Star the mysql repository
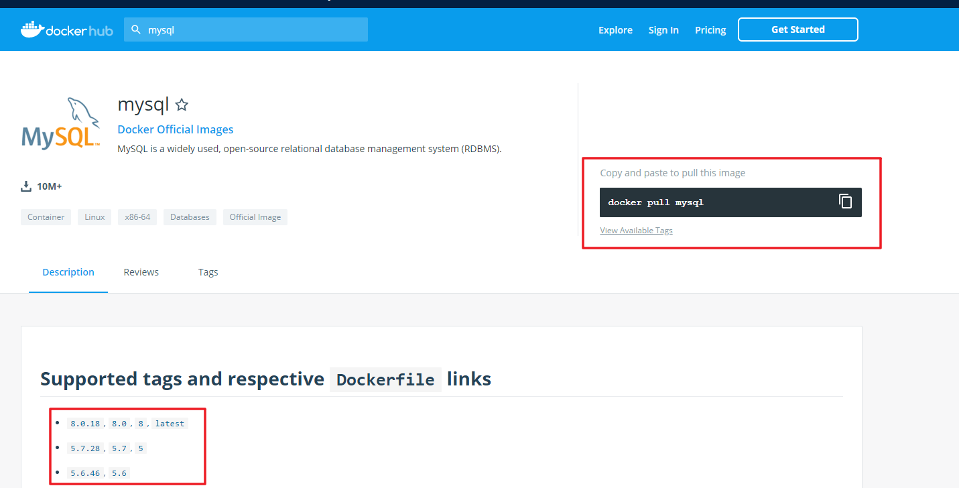The image size is (959, 488). pos(182,105)
